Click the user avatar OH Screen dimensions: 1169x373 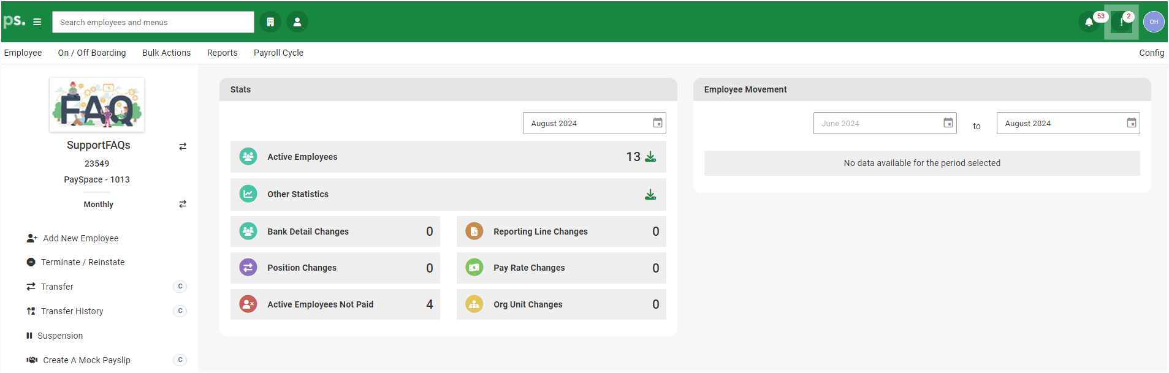1154,22
